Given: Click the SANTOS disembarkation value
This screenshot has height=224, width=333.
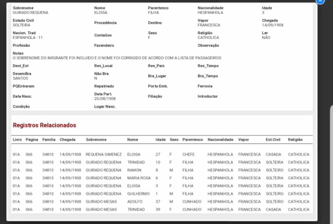Looking at the screenshot, I should tap(20, 78).
